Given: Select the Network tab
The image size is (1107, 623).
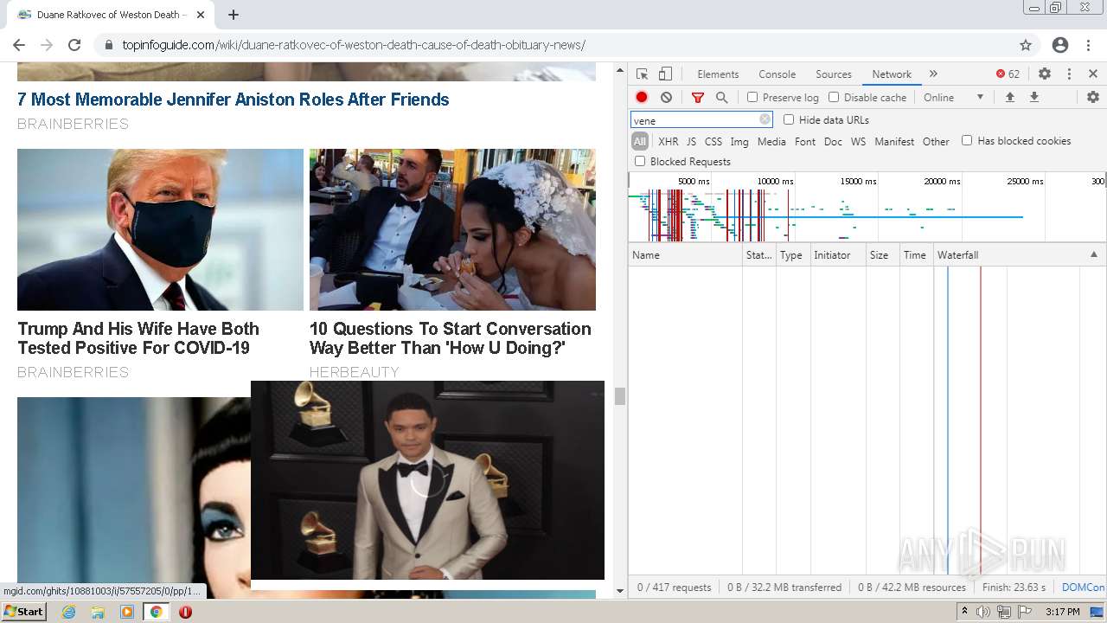Looking at the screenshot, I should click(x=892, y=74).
